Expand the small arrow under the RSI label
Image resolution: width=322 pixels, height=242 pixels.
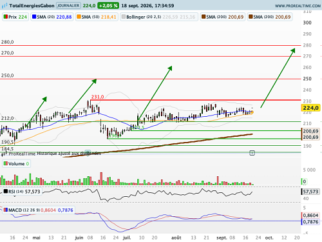(15, 196)
